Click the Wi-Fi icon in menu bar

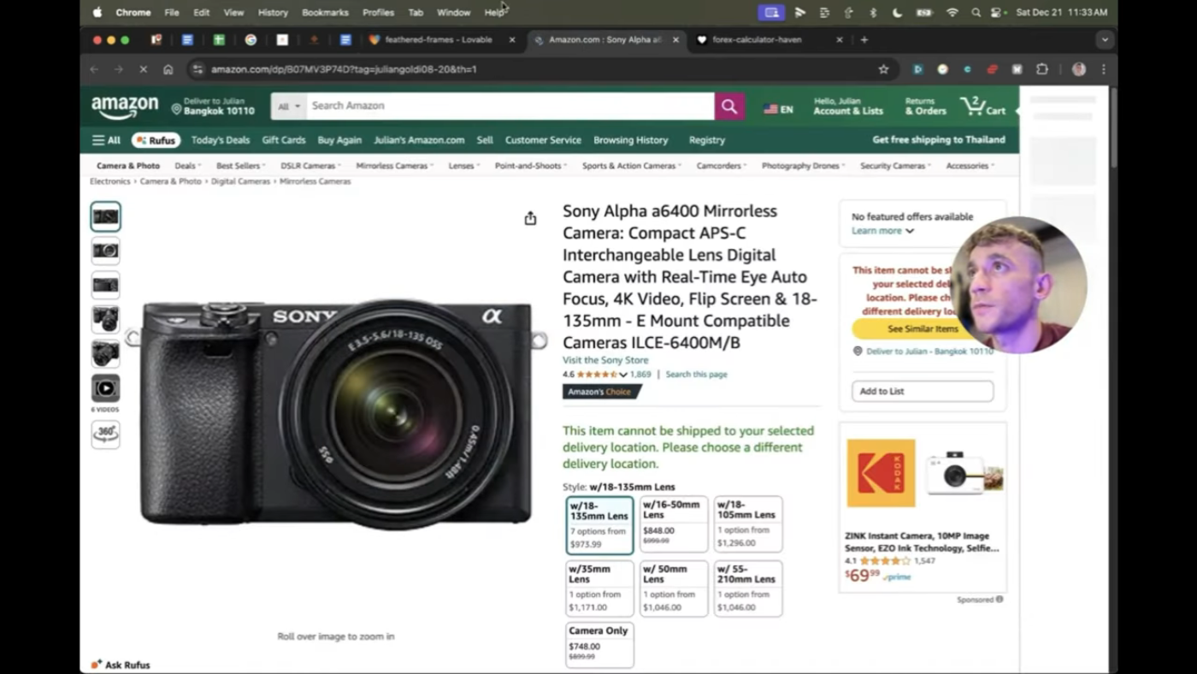[952, 12]
